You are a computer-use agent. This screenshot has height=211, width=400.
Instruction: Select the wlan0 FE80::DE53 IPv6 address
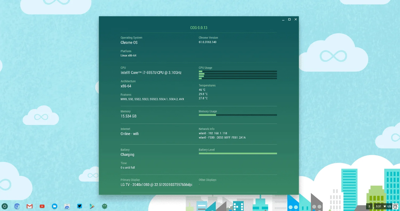(x=222, y=138)
